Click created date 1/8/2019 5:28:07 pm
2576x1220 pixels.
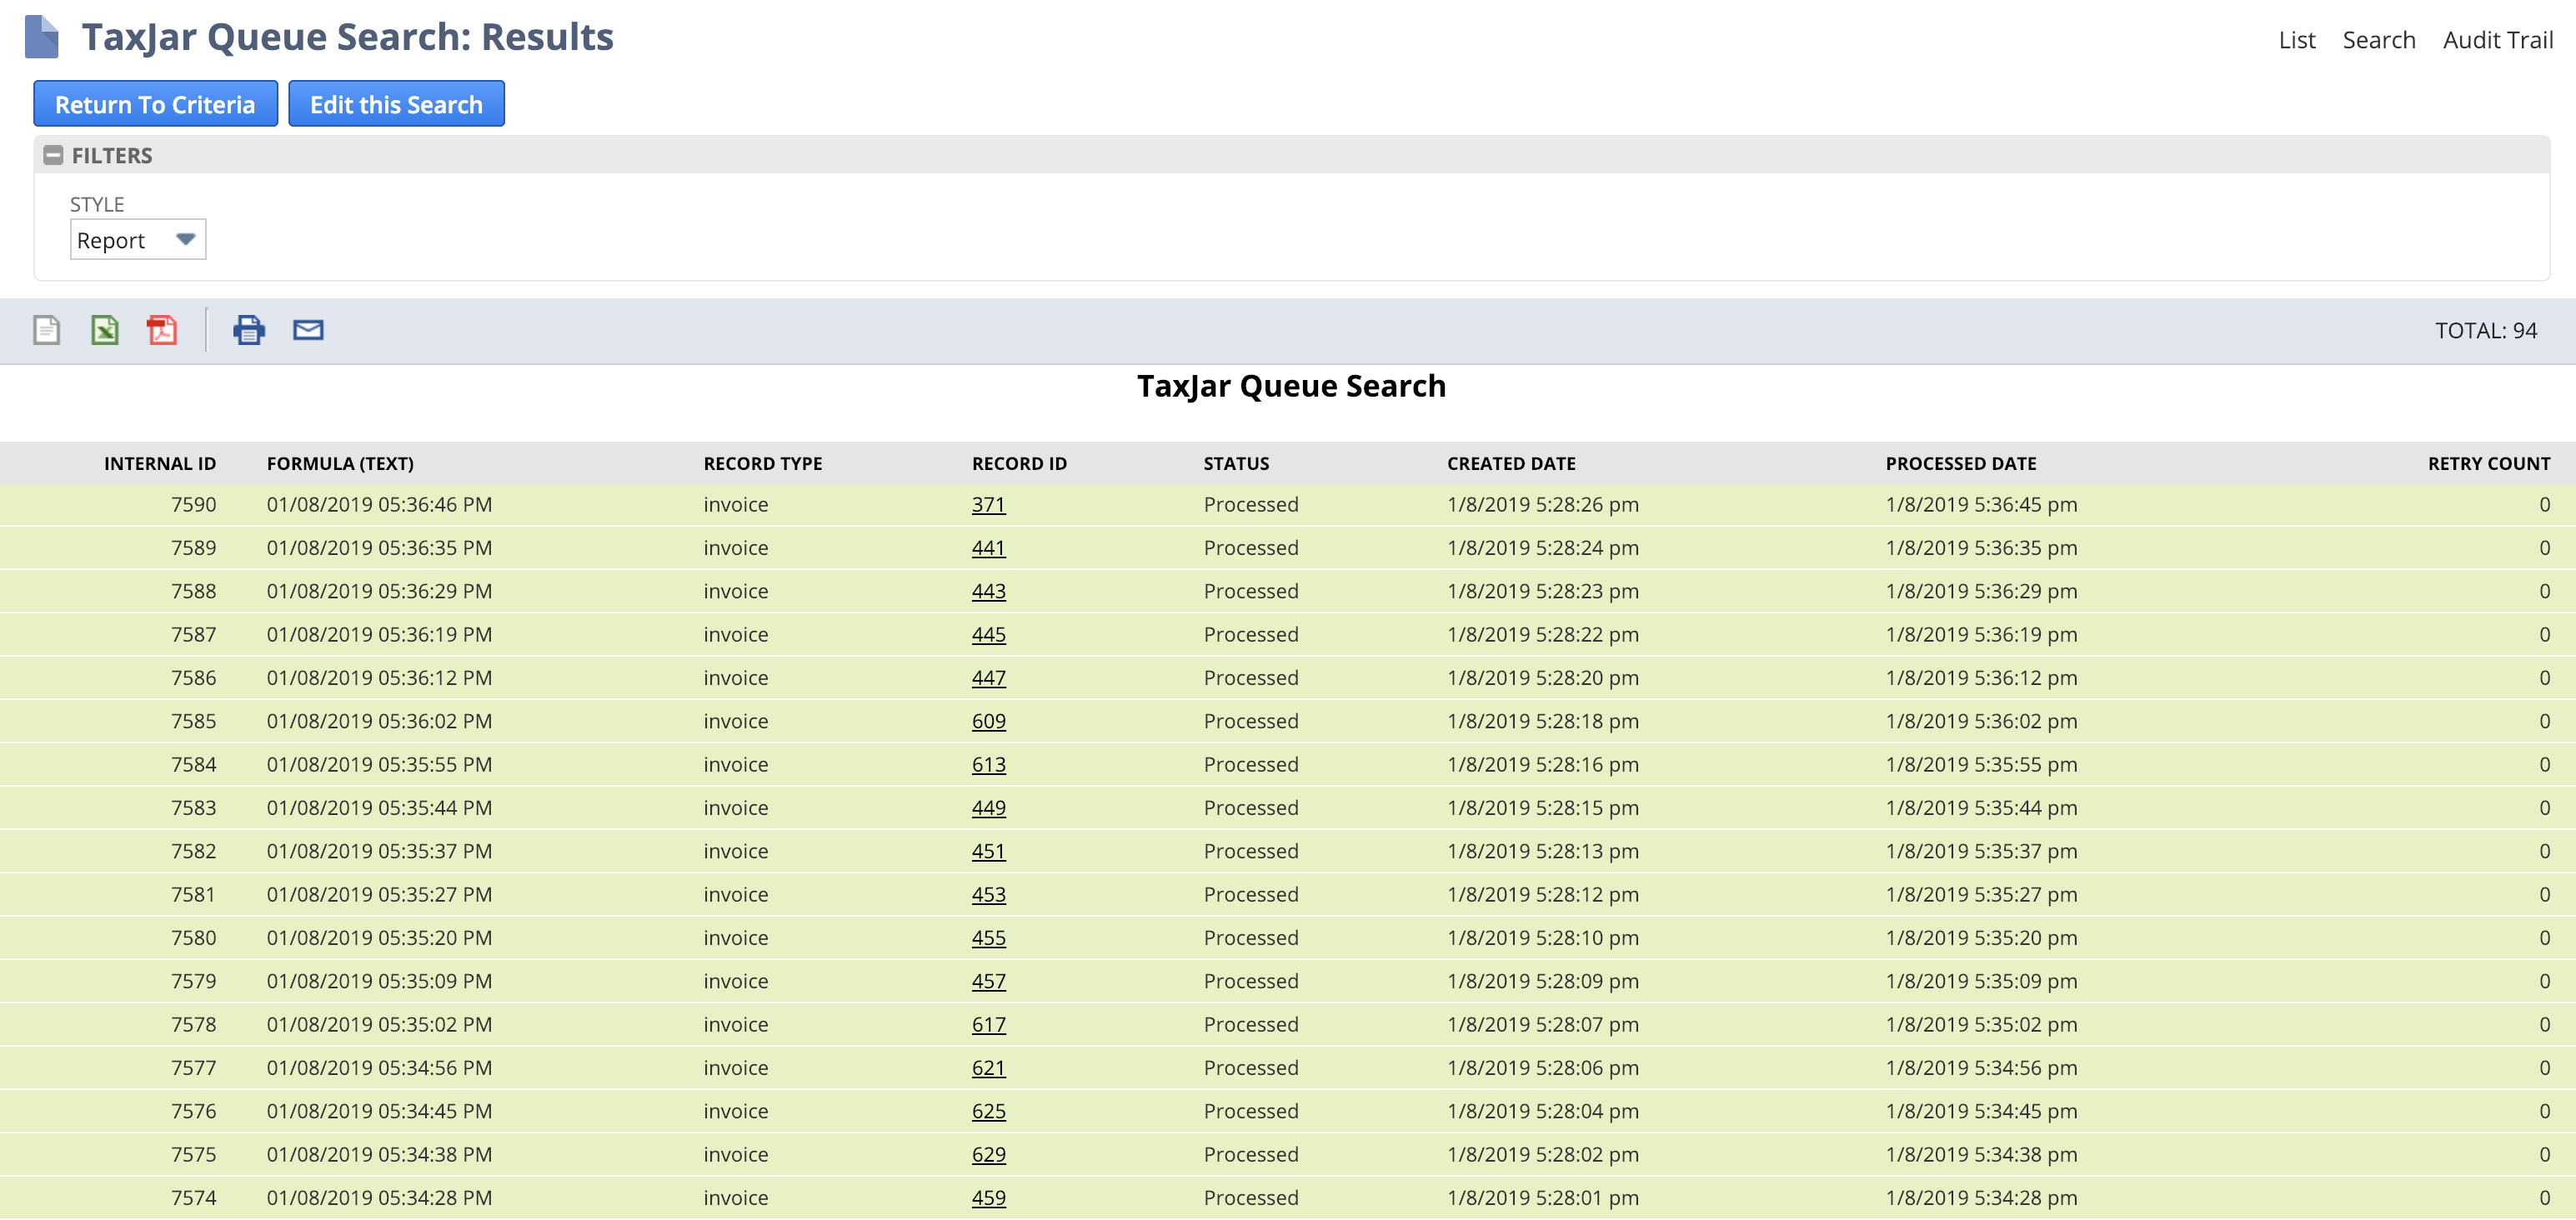[1542, 1025]
